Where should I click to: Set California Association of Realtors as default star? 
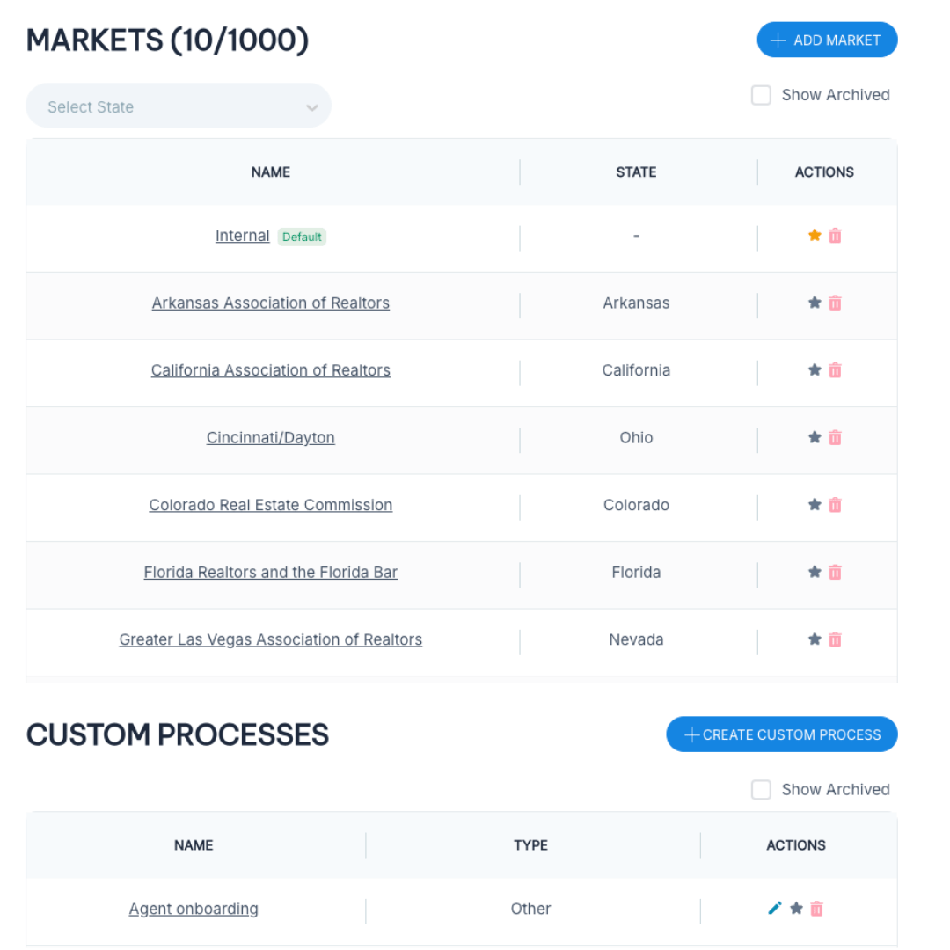tap(815, 370)
